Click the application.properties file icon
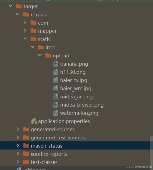This screenshot has width=153, height=170. 34,121
